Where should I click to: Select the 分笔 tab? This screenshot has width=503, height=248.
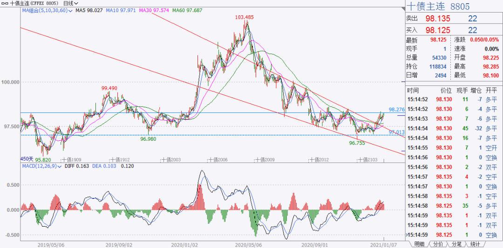(x=456, y=244)
